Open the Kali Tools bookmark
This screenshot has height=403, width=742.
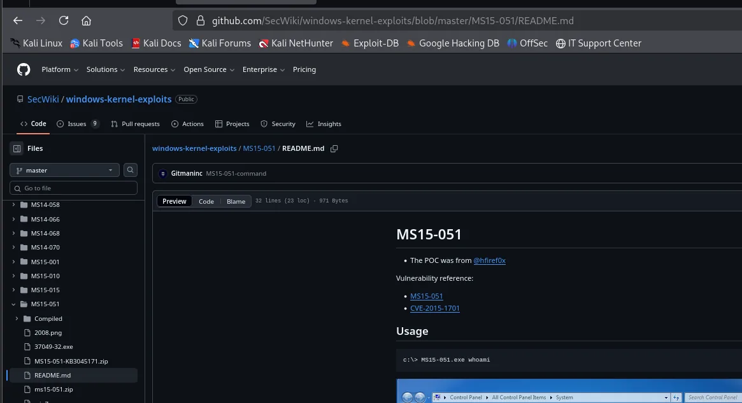[97, 43]
